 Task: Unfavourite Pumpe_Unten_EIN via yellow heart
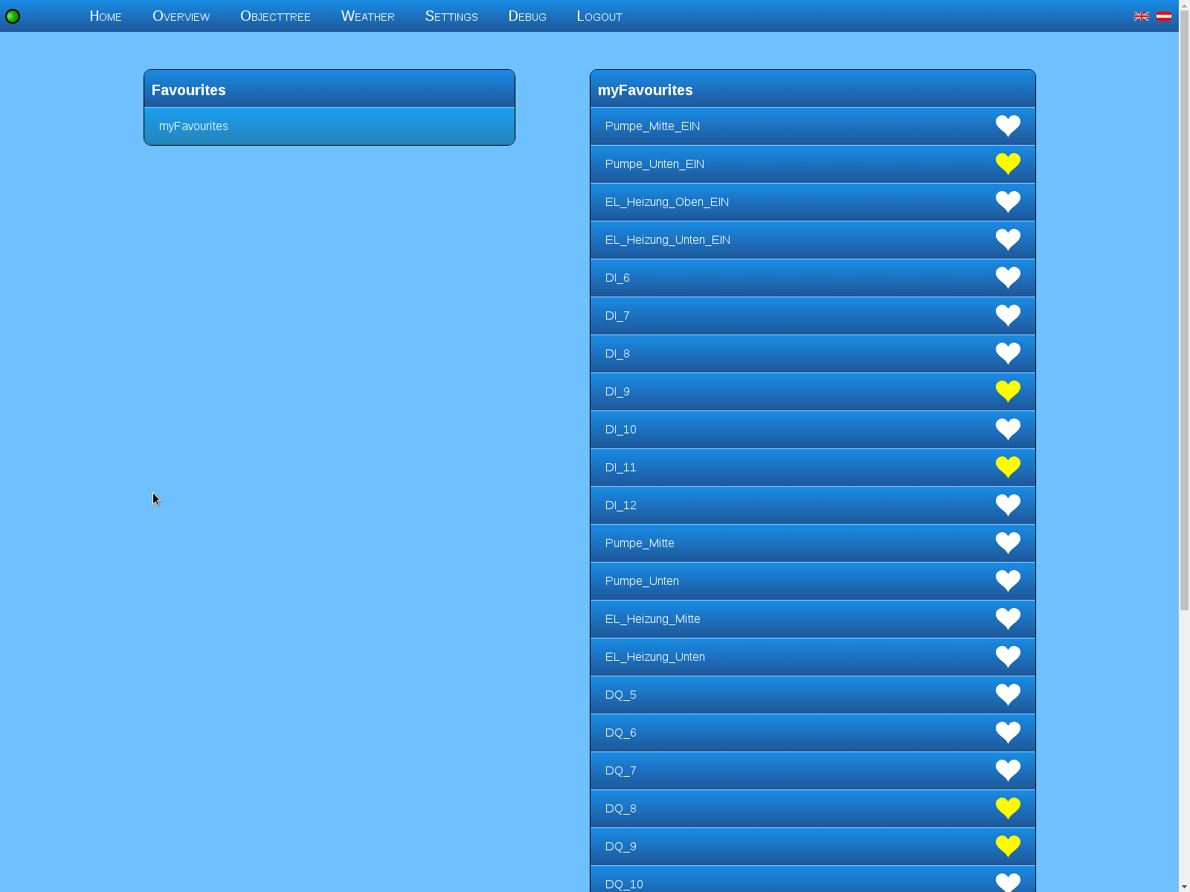tap(1008, 164)
